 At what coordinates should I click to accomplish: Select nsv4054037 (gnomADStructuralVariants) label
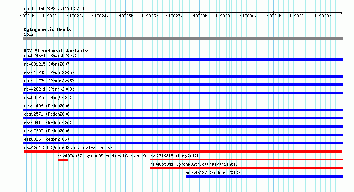pyautogui.click(x=102, y=156)
